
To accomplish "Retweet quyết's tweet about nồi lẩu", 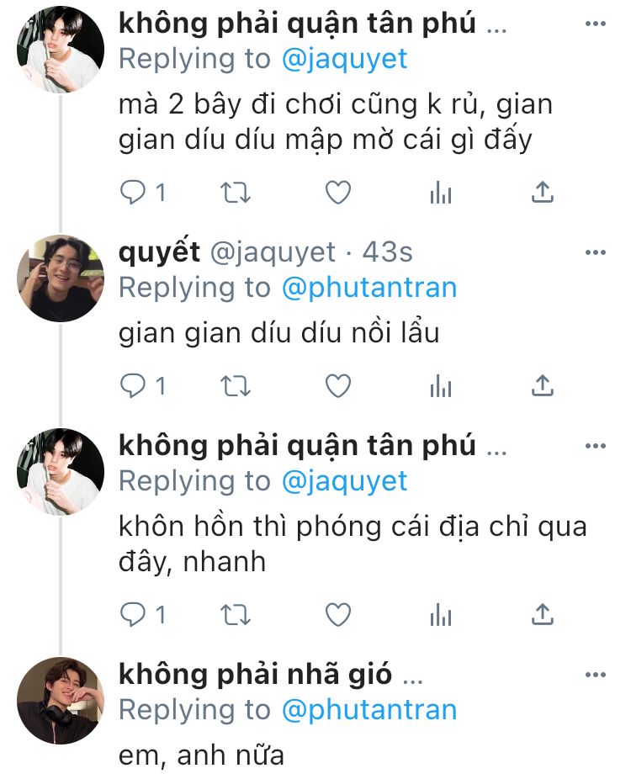I will pos(236,386).
